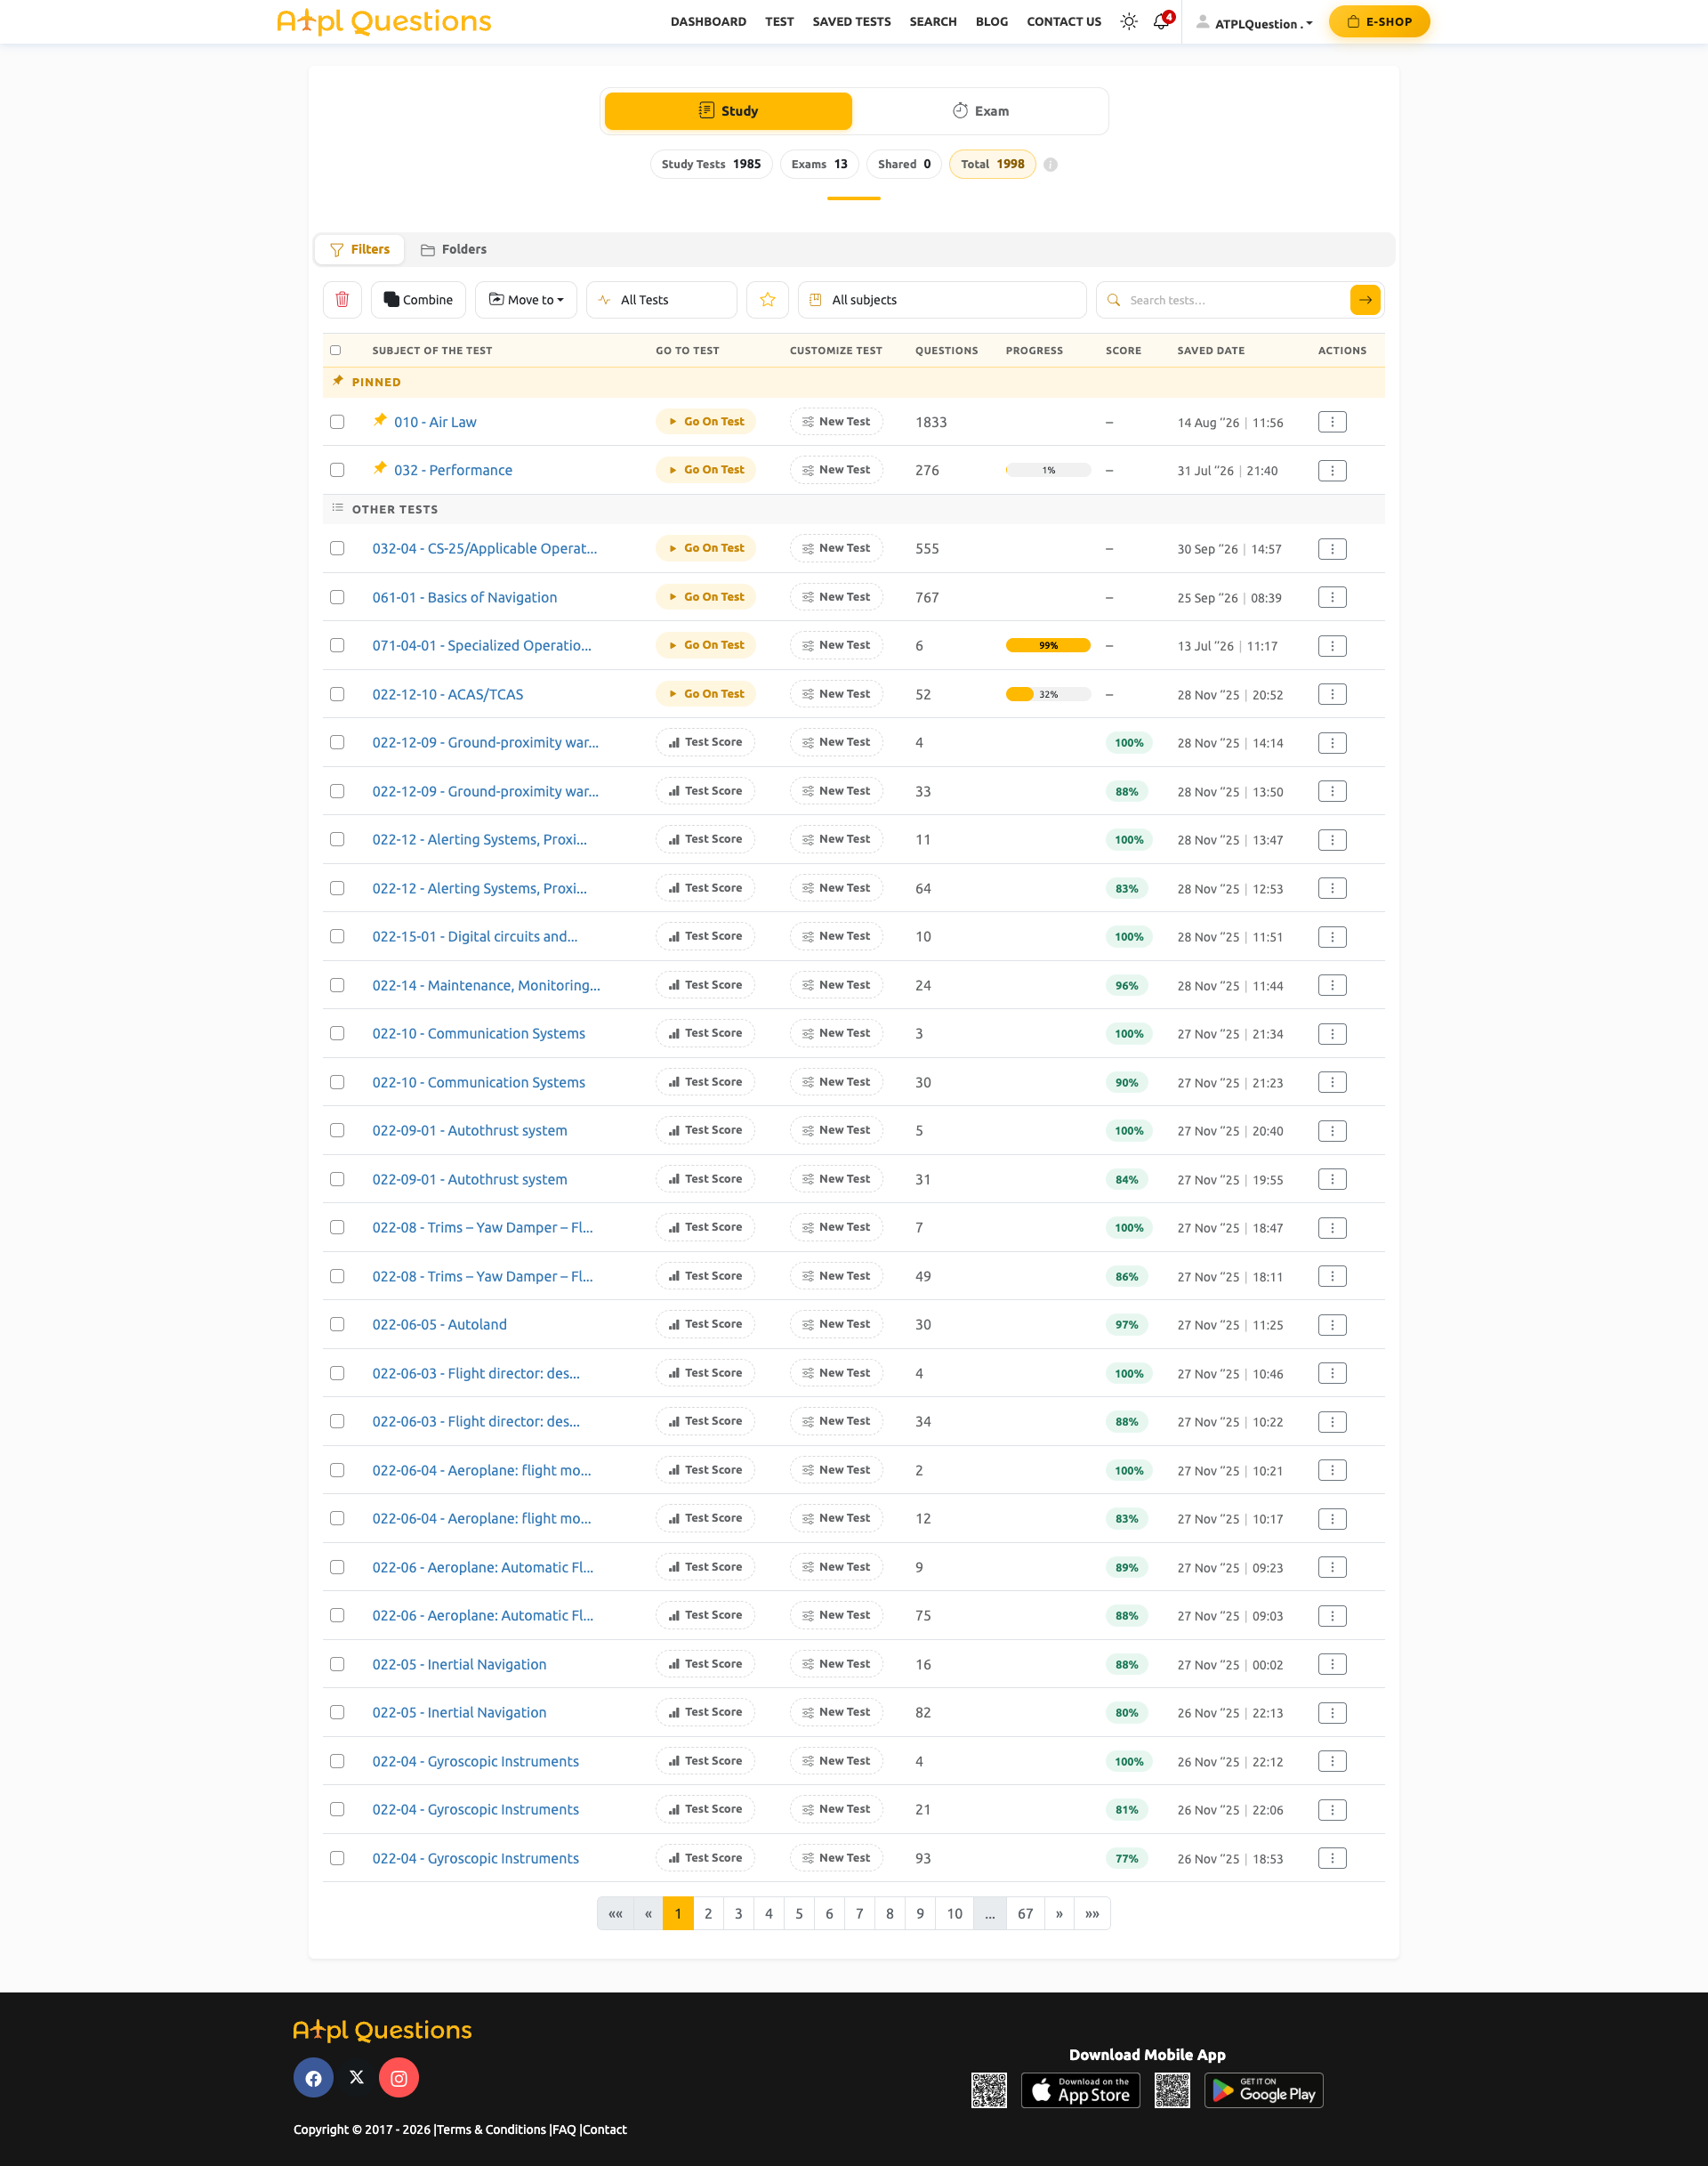Click New Test for 032 - Performance

tap(836, 470)
